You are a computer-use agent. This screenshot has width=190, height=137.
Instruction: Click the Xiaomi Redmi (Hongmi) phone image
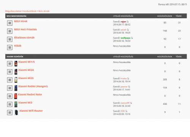point(16,88)
